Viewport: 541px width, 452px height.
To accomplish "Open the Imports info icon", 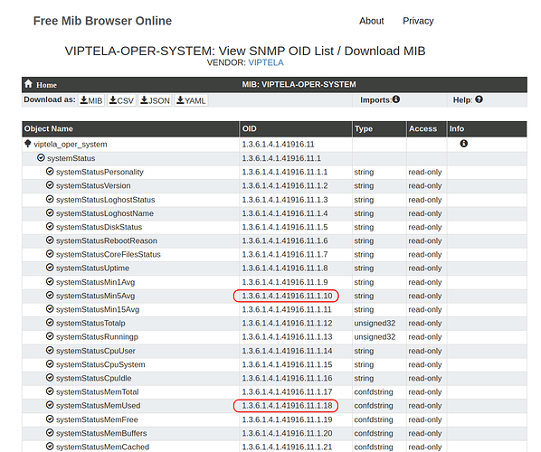I will [396, 99].
